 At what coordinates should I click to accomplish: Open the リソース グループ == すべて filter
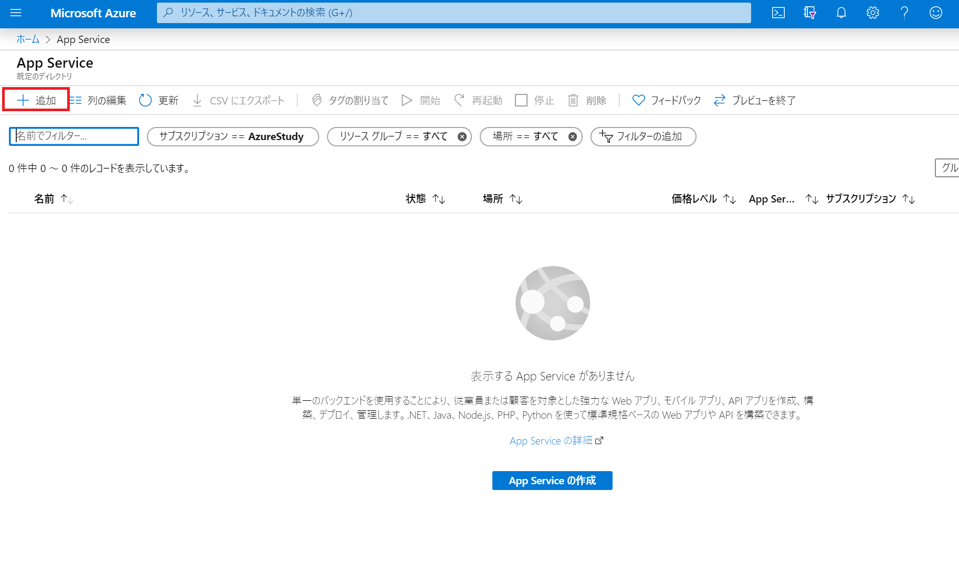coord(394,136)
